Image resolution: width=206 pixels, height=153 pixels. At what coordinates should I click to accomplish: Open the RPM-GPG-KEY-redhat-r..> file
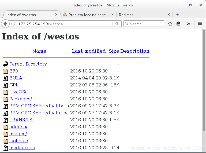(38, 113)
